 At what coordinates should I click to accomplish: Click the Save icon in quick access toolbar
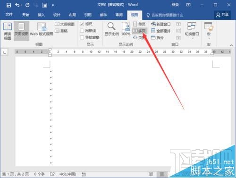[8, 5]
